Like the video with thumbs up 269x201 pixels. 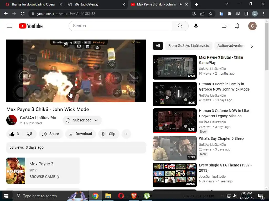14,134
